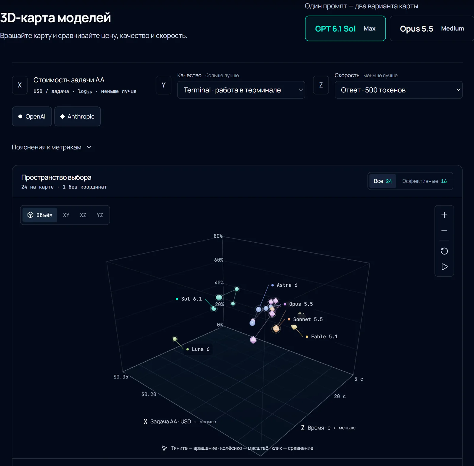Screen dimensions: 474x466
Task: Show only Эффективные 16 models
Action: pyautogui.click(x=424, y=181)
